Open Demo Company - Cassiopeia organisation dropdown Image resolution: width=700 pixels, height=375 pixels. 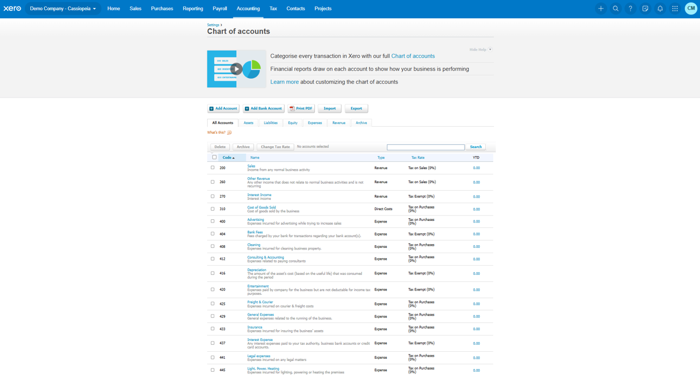click(x=63, y=9)
